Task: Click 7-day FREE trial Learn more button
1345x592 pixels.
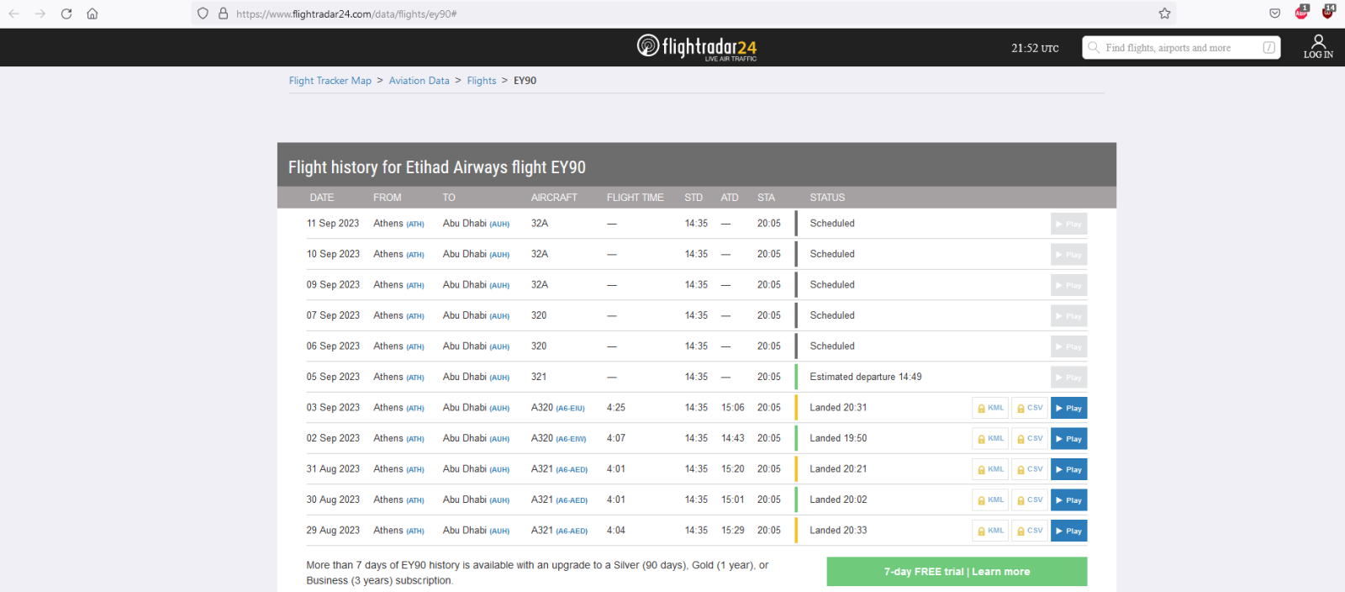Action: tap(957, 572)
